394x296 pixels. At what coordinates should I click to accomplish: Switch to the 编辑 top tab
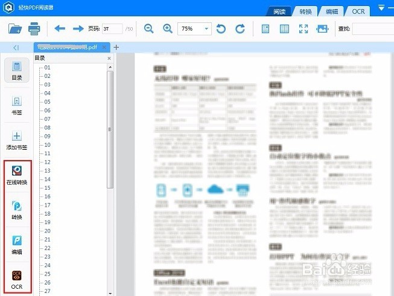click(332, 11)
